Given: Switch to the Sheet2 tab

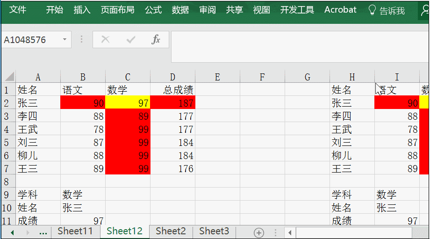Looking at the screenshot, I should click(x=171, y=232).
